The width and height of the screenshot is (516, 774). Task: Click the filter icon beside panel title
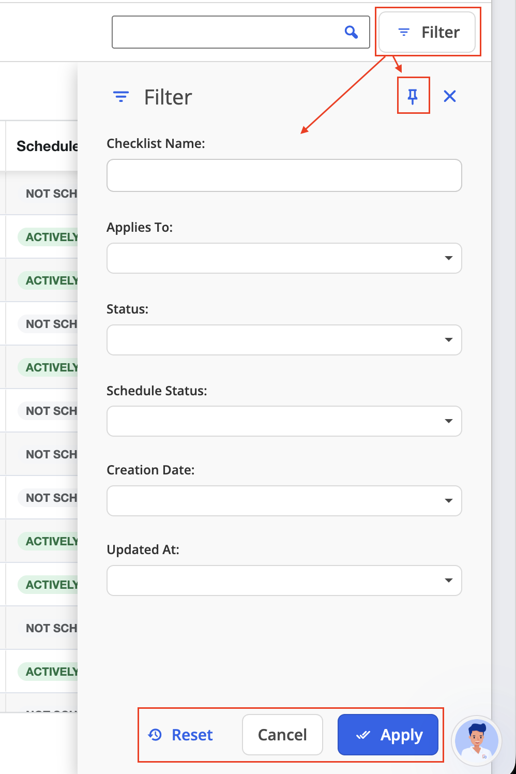[121, 97]
